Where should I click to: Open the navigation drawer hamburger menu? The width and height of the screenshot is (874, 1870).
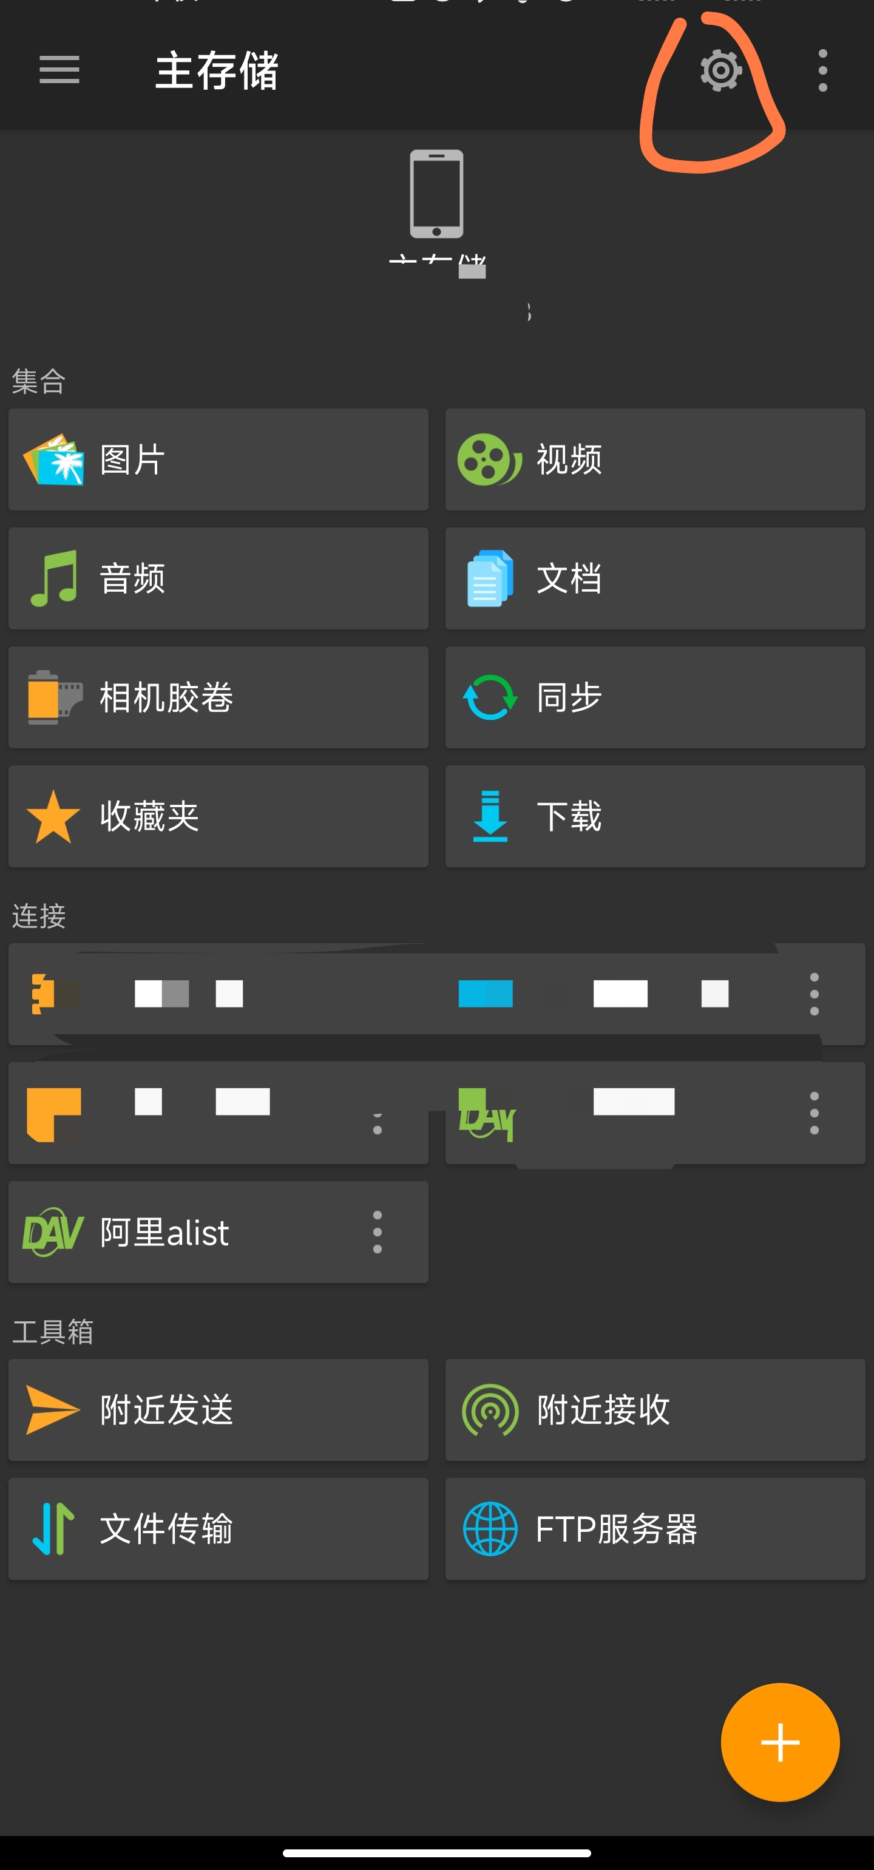[x=58, y=70]
